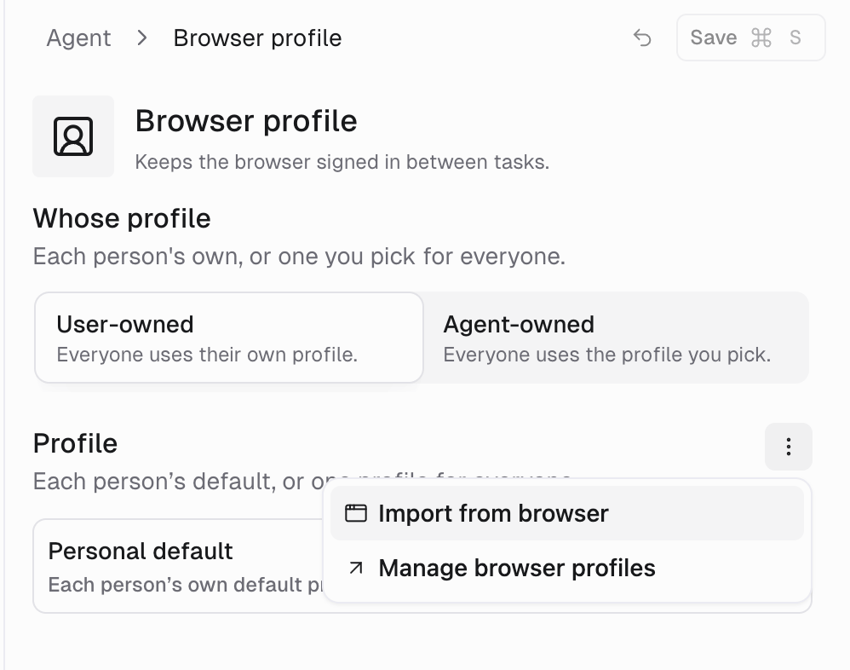Viewport: 850px width, 670px height.
Task: Click the 'Each person's own, or one' description
Action: [x=299, y=256]
